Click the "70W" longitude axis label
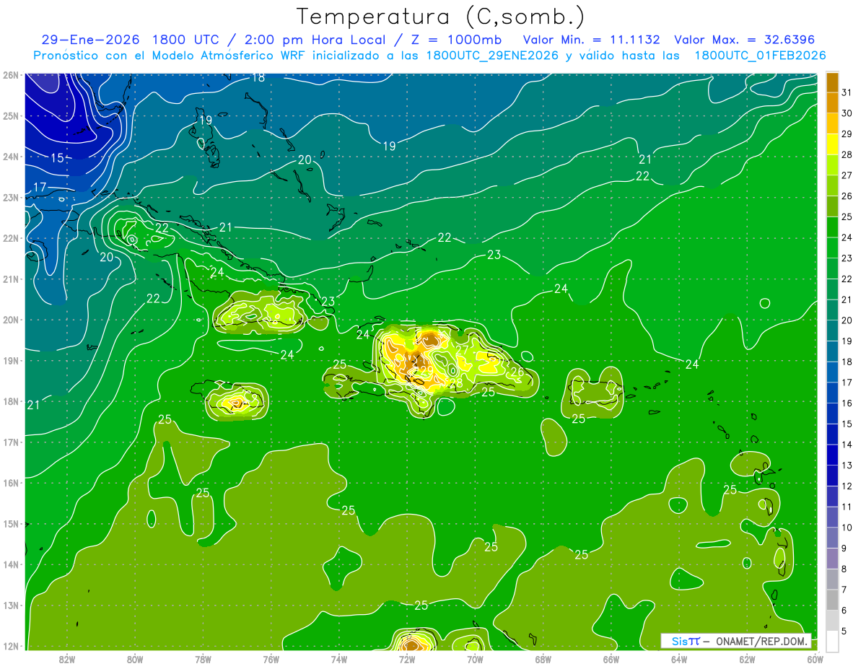 click(x=475, y=659)
